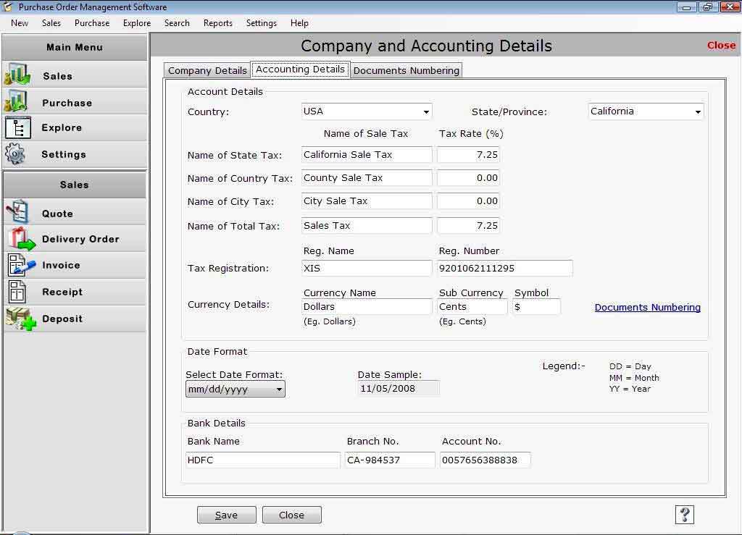Click the Currency Name field with Dollars
Viewport: 742px width, 535px height.
pos(366,307)
